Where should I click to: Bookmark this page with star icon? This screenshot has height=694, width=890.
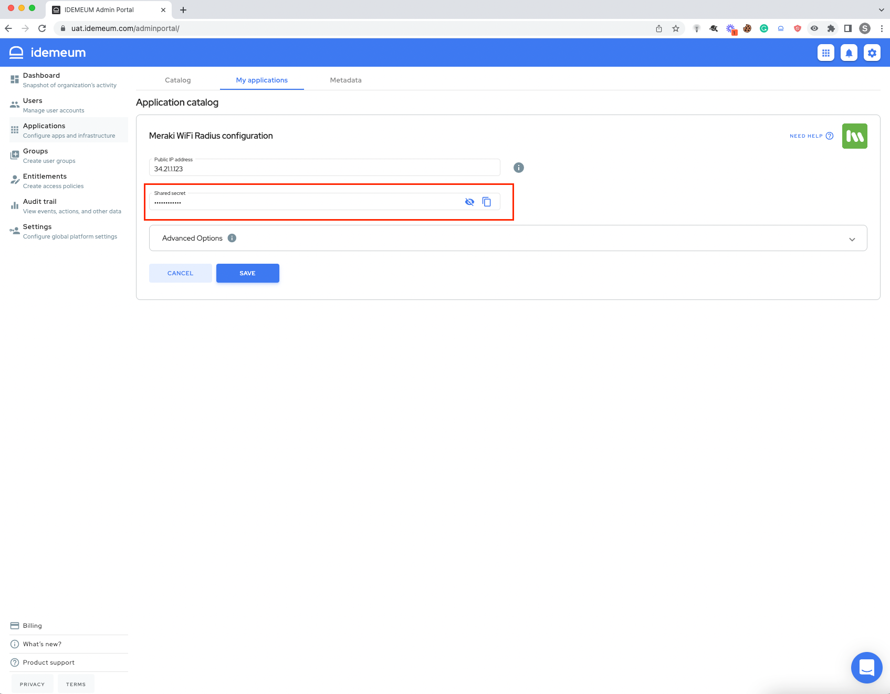(676, 28)
